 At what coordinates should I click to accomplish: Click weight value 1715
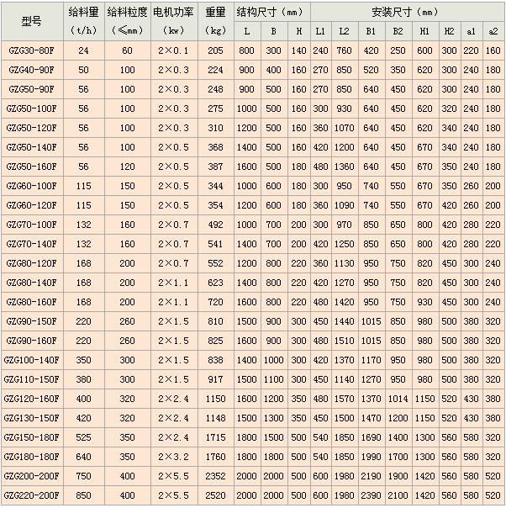(x=215, y=437)
